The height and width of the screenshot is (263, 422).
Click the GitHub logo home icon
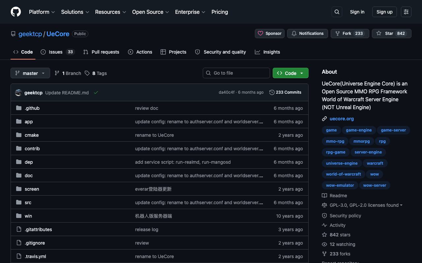[16, 12]
